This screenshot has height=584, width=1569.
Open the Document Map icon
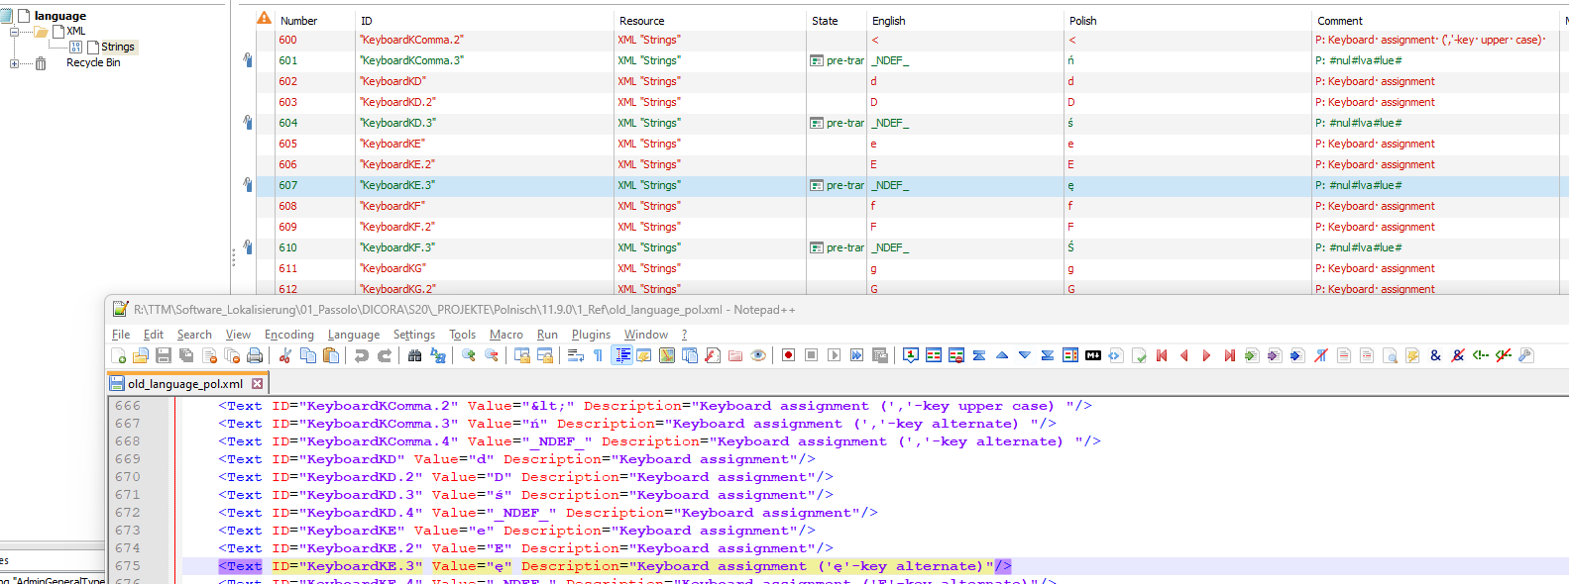pyautogui.click(x=667, y=356)
